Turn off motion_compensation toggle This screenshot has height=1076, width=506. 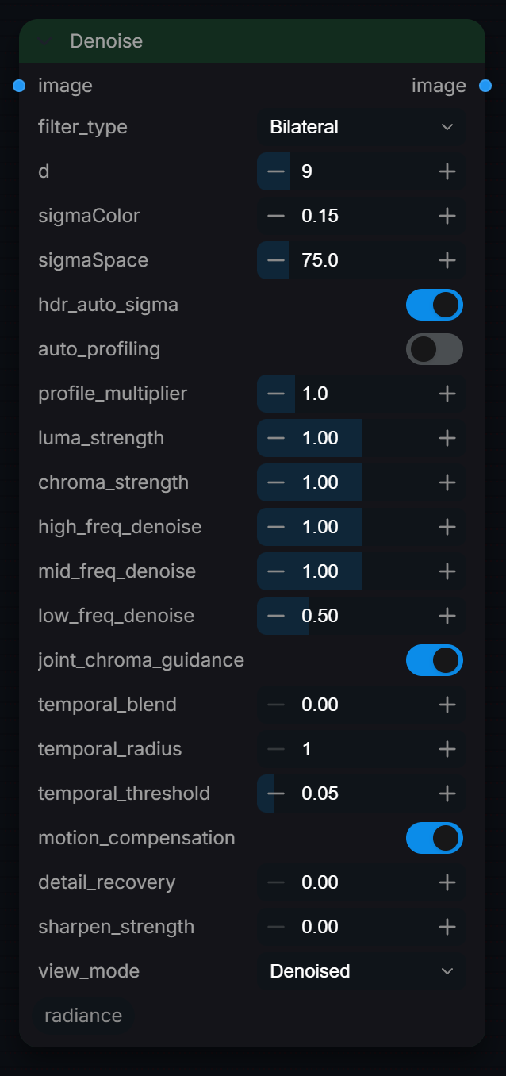[x=435, y=838]
